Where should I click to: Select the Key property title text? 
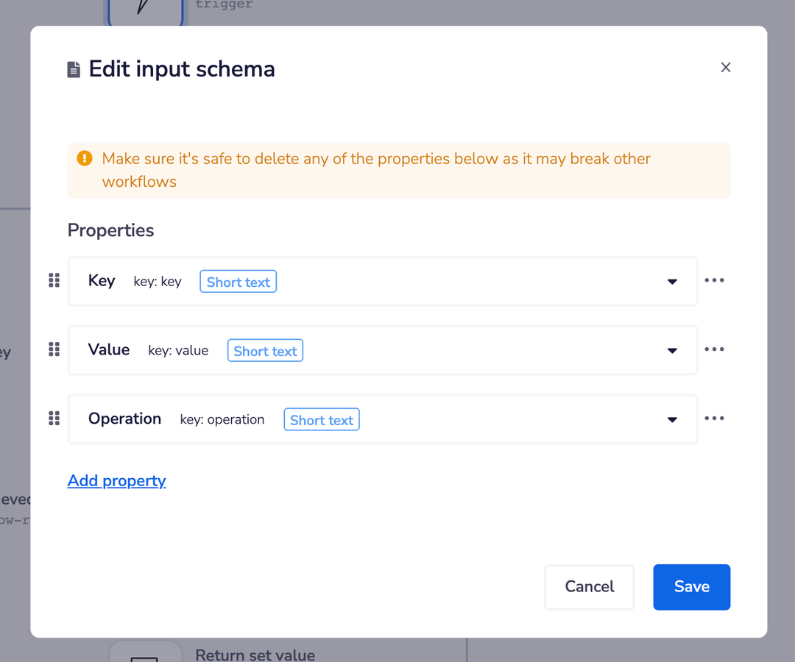click(x=102, y=281)
